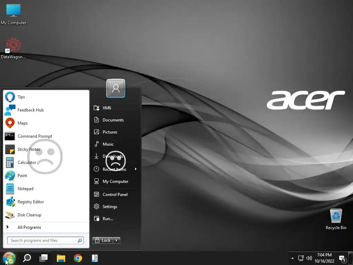This screenshot has width=353, height=265.
Task: Open Documents from start menu
Action: click(x=115, y=120)
